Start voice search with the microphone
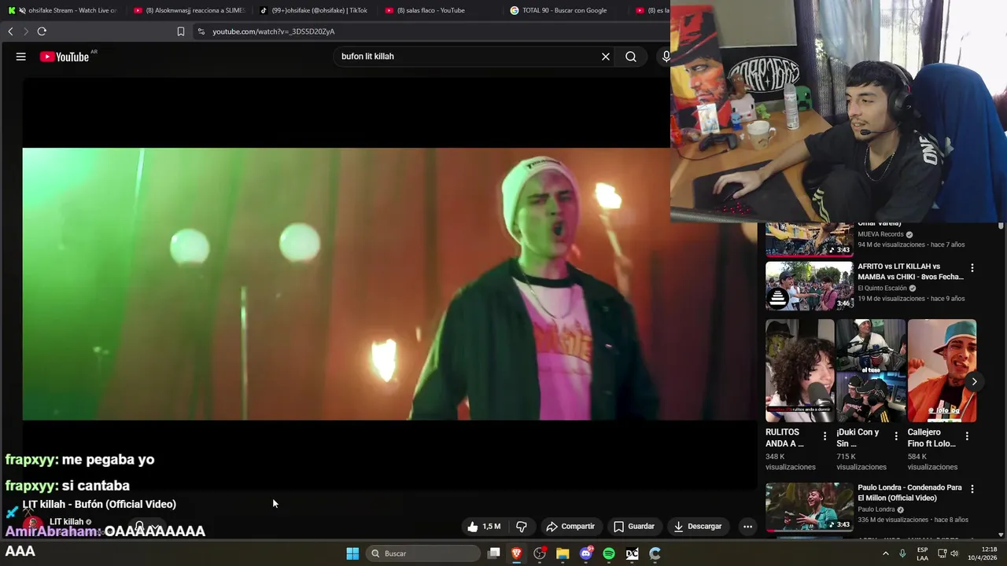This screenshot has width=1007, height=566. (x=666, y=57)
